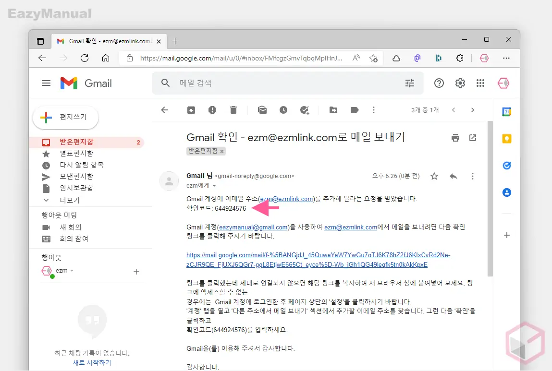The image size is (552, 371).
Task: Open browser settings and more menu
Action: (506, 58)
